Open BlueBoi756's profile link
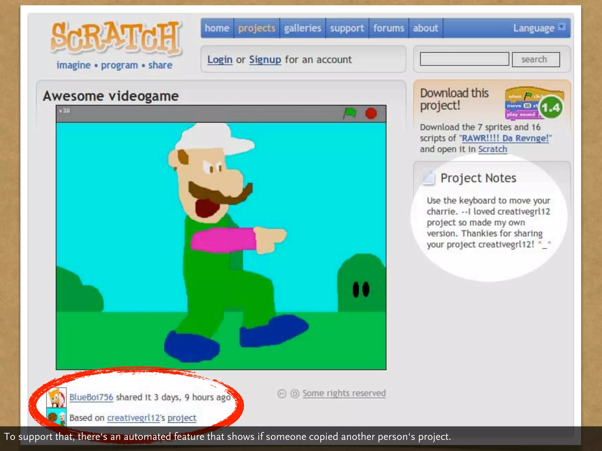Screen dimensions: 602x451 coord(91,397)
